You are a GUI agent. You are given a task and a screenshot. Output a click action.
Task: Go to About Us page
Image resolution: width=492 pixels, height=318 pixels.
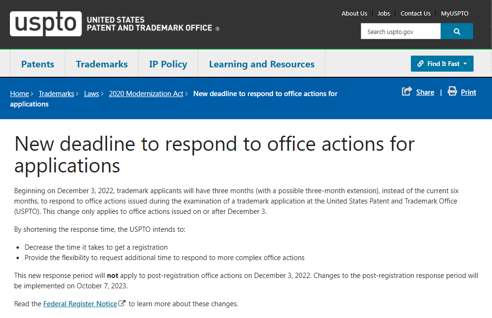354,14
